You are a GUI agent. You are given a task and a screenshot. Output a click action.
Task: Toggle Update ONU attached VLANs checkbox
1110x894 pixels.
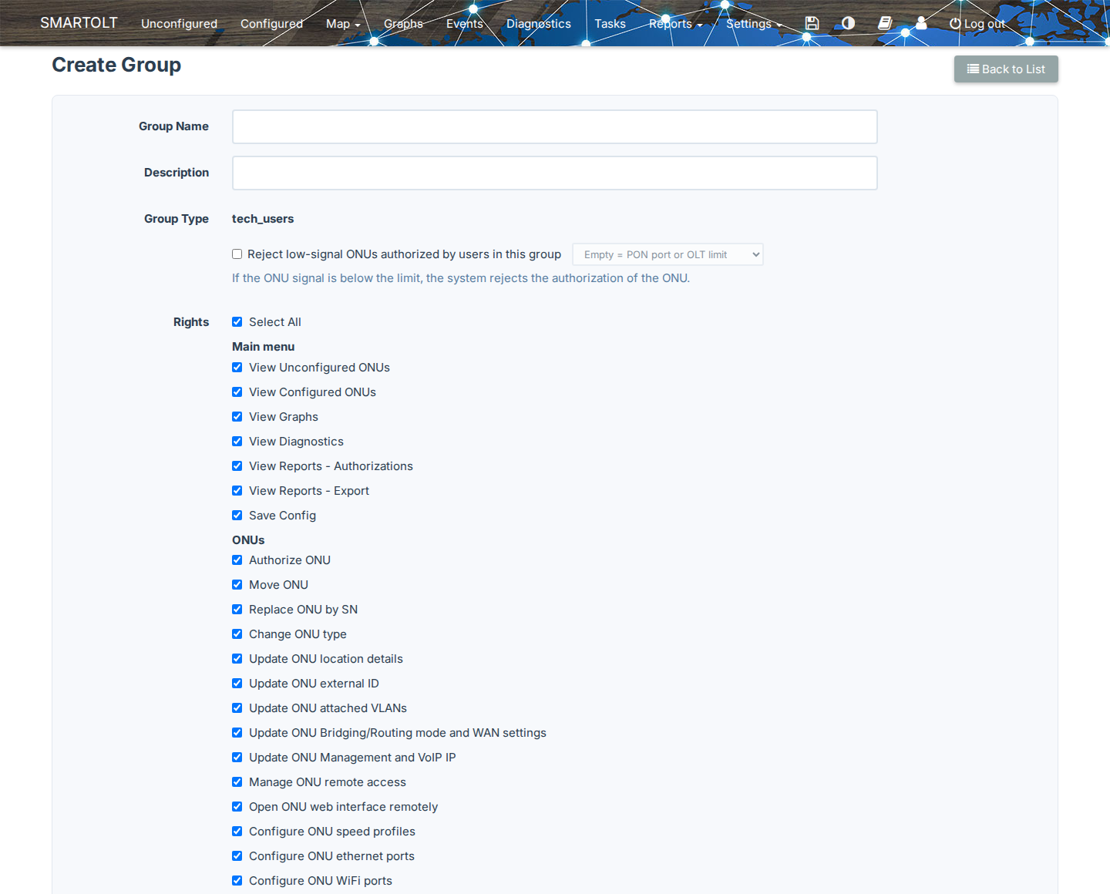237,708
